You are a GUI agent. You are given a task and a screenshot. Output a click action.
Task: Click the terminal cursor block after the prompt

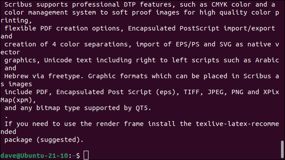point(86,155)
